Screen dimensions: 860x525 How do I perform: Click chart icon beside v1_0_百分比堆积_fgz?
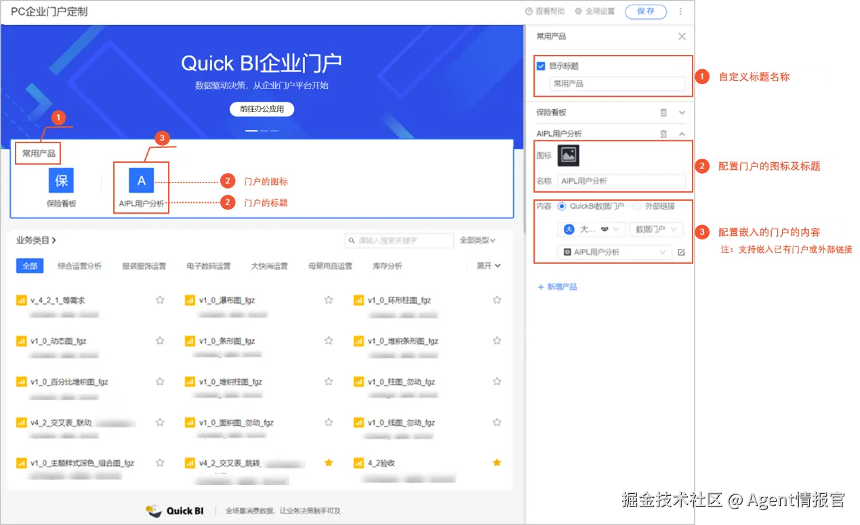21,382
